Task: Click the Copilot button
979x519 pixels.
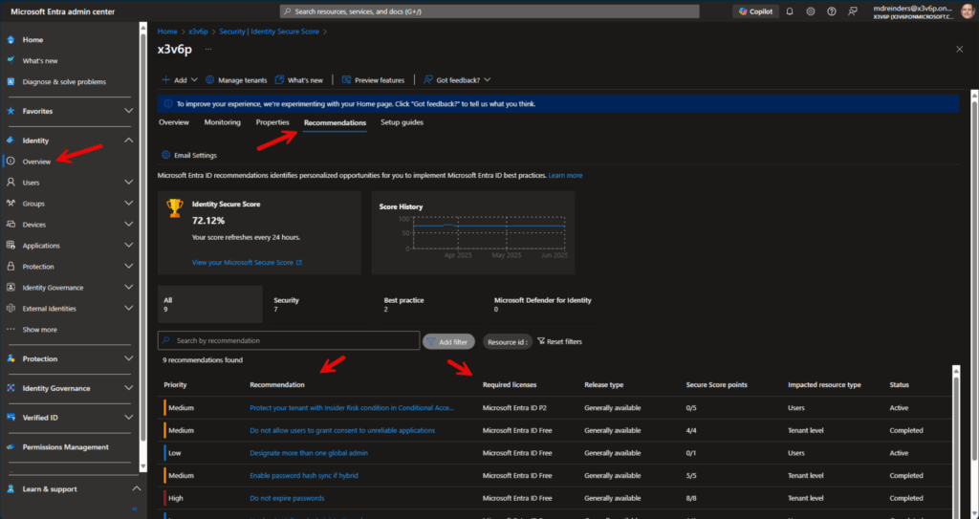Action: 756,11
